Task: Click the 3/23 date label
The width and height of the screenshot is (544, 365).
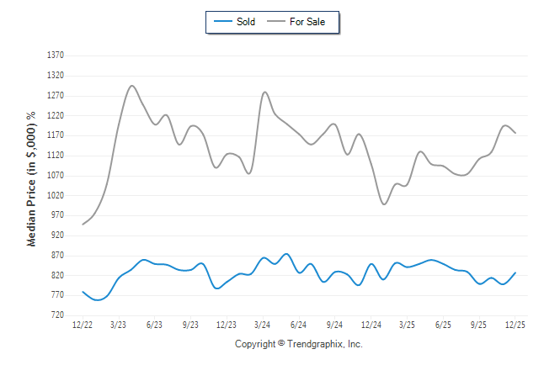Action: [x=119, y=325]
